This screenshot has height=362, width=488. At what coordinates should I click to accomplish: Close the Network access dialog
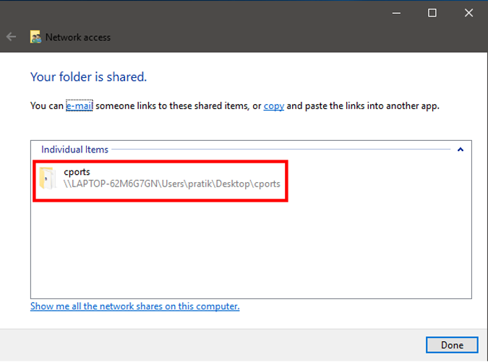pos(467,13)
